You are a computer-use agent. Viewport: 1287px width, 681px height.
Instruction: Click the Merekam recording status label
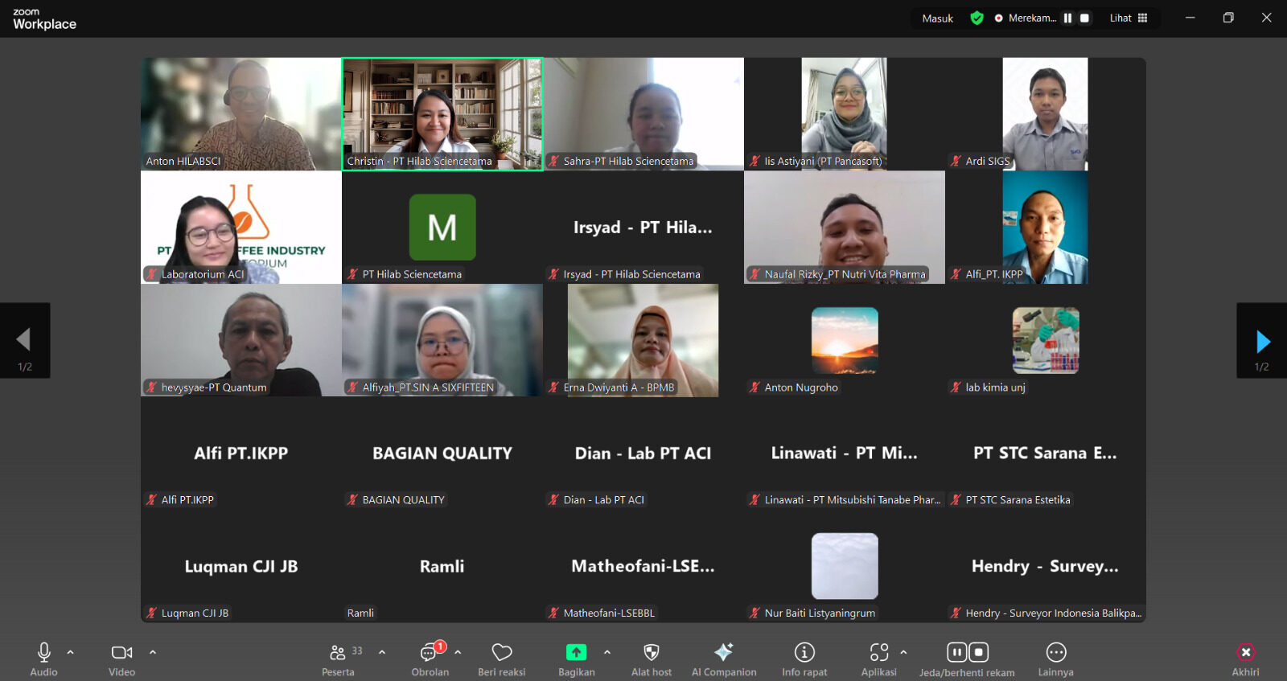tap(1032, 18)
